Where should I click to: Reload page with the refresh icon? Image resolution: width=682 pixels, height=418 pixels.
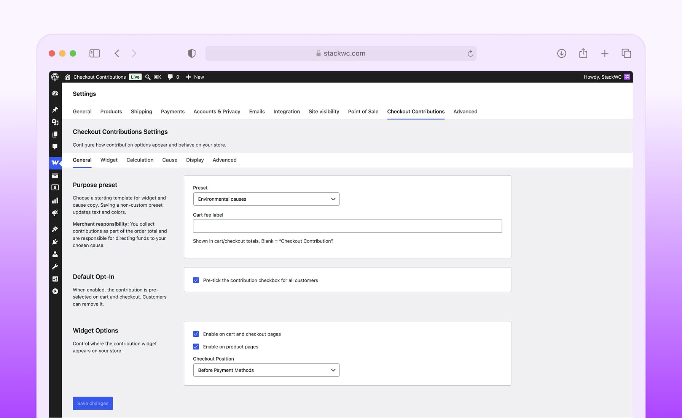[470, 54]
